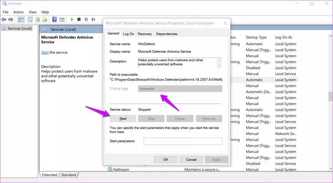
Task: Confirm the dialog with OK
Action: click(x=166, y=159)
